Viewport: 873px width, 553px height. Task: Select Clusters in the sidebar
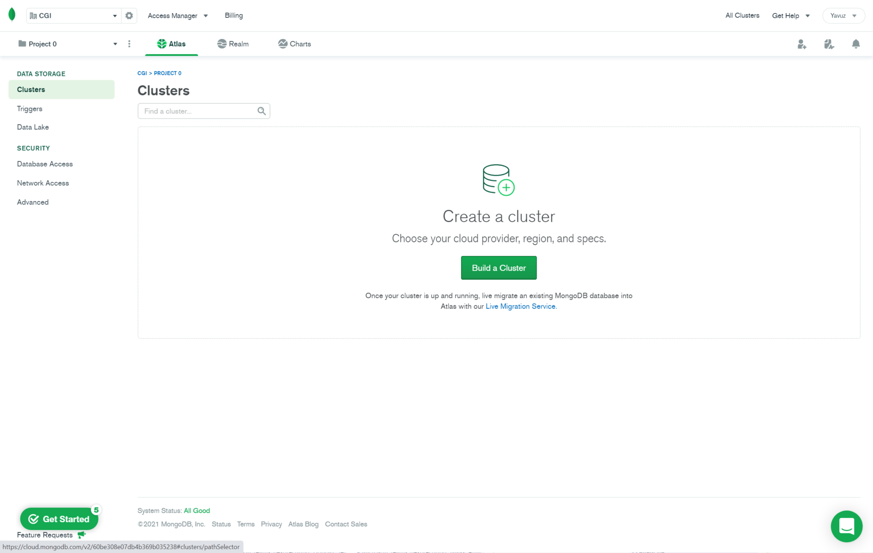(61, 89)
